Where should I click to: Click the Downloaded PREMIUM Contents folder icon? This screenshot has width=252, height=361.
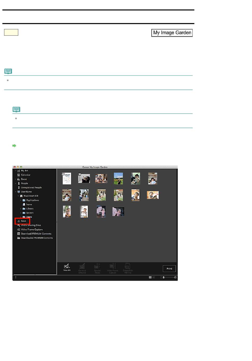click(x=19, y=238)
